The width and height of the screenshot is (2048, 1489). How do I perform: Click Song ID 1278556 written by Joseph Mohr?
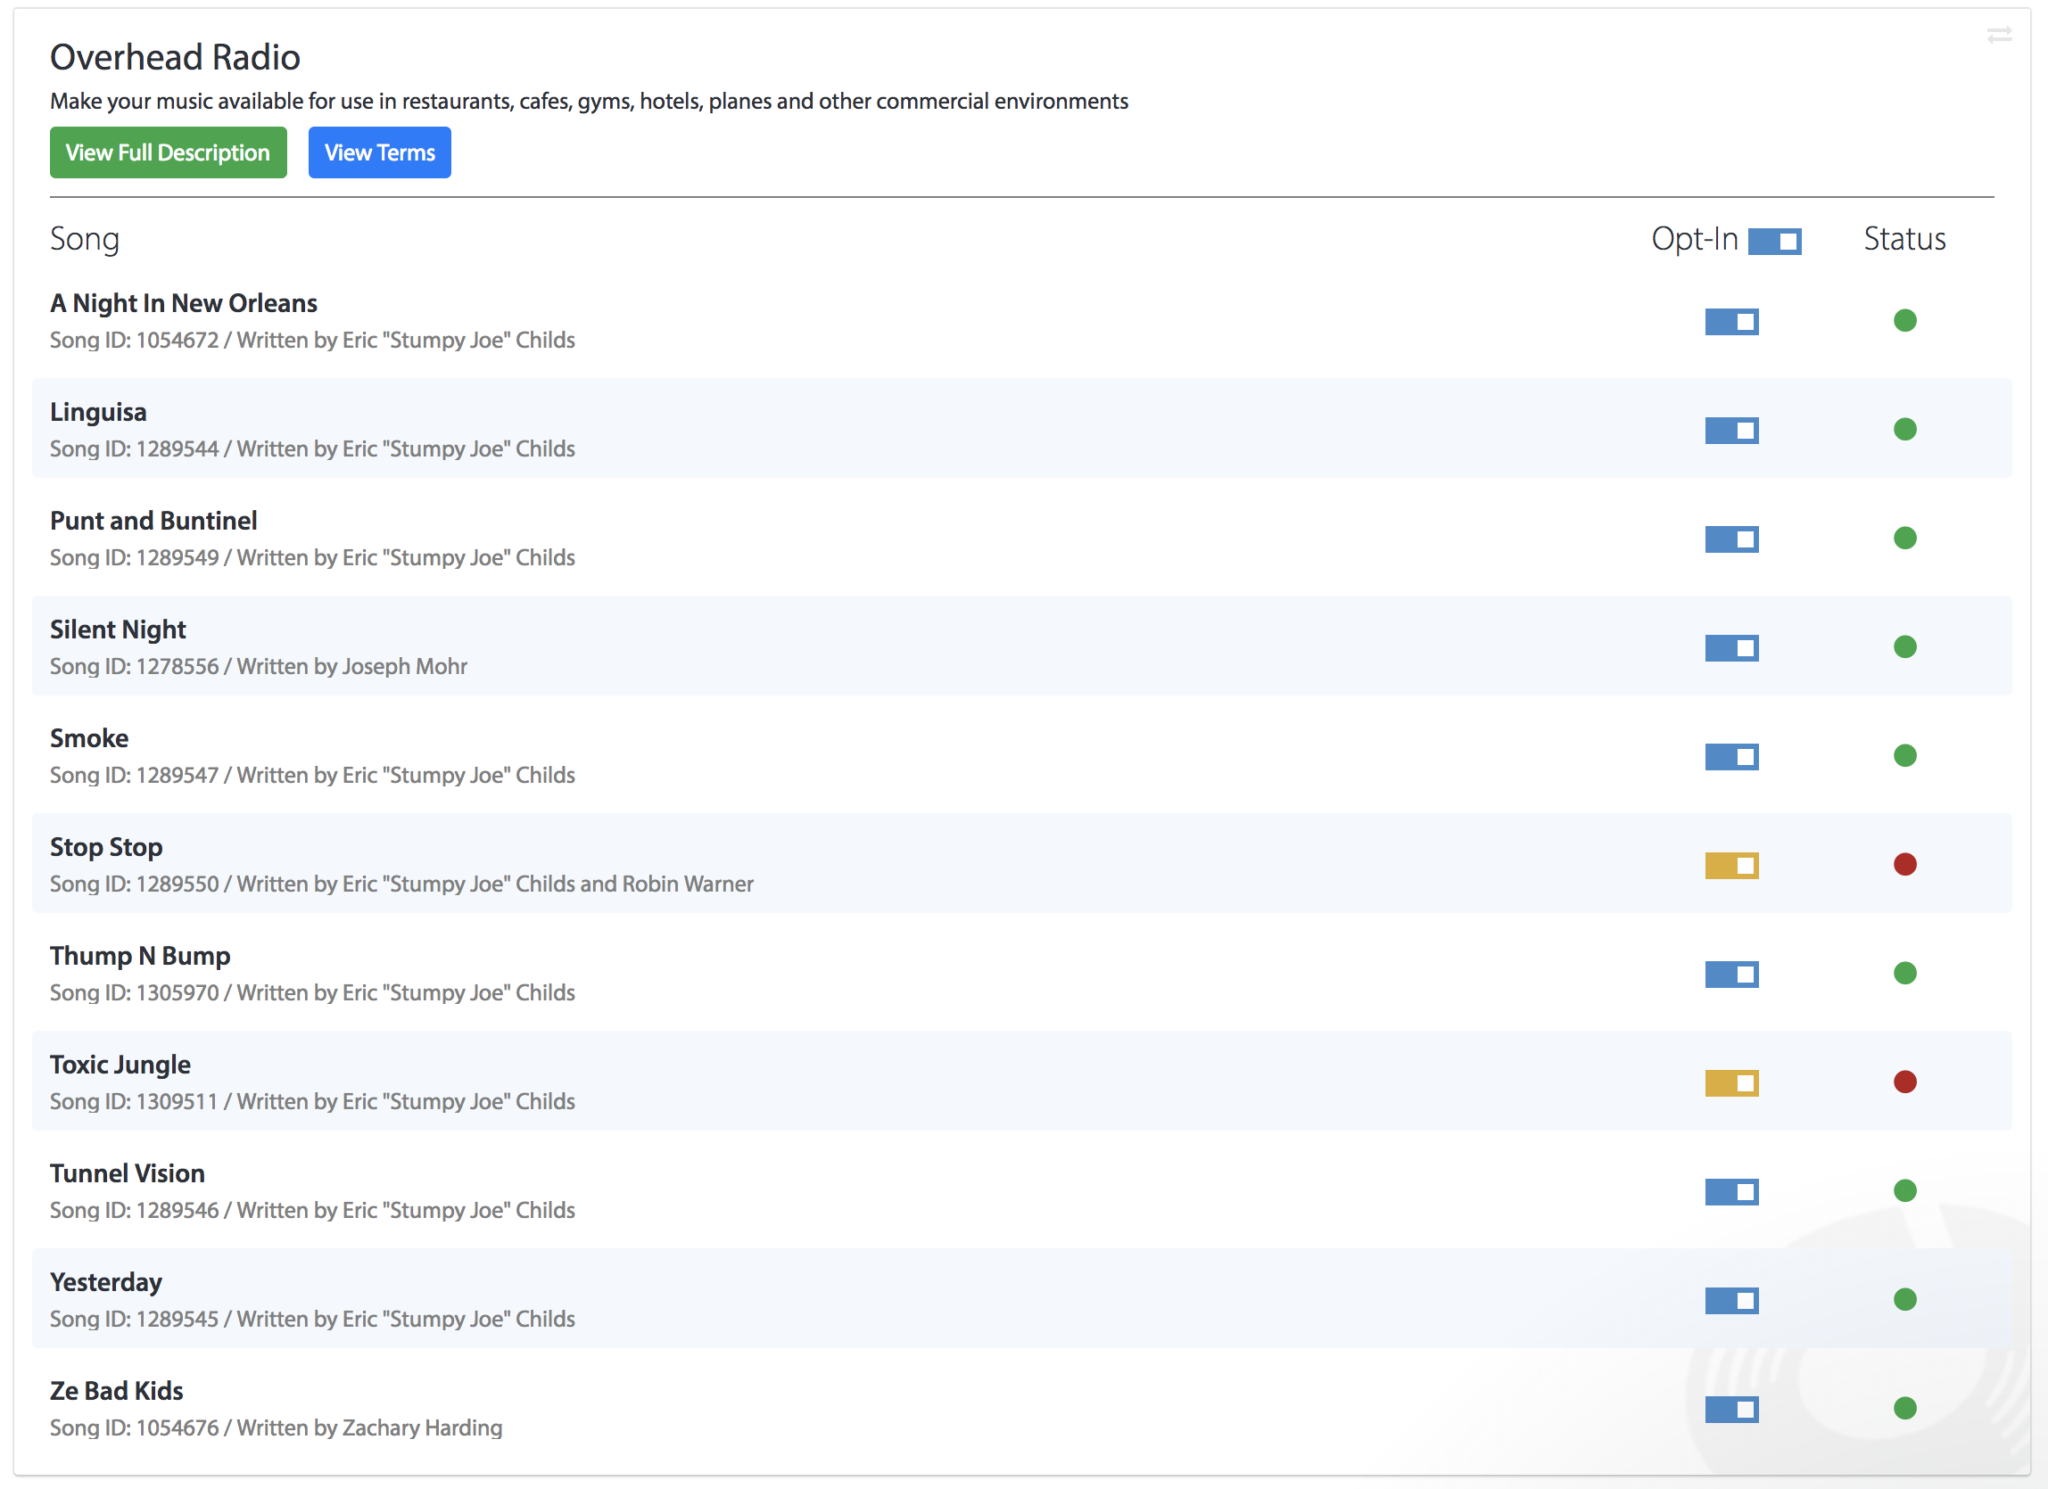[259, 666]
